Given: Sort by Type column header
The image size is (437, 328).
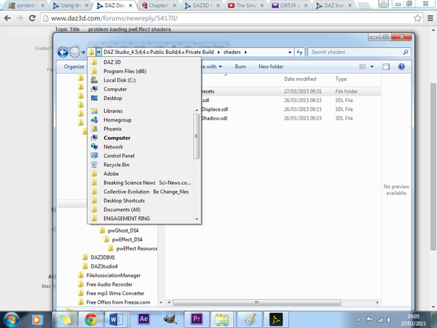Looking at the screenshot, I should pyautogui.click(x=341, y=79).
